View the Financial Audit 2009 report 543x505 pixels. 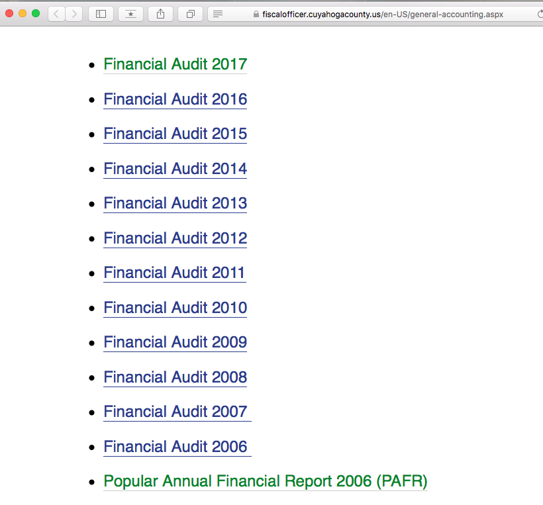(x=175, y=342)
